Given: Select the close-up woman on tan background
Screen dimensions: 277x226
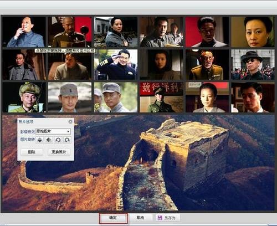Looking at the screenshot, I should (253, 32).
